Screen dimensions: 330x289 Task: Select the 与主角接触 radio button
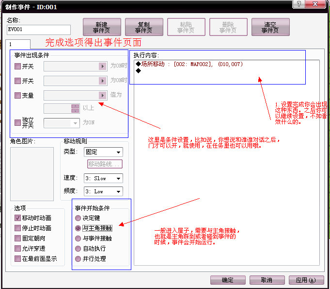coord(78,228)
